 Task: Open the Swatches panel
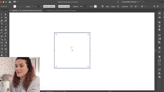tap(159, 22)
